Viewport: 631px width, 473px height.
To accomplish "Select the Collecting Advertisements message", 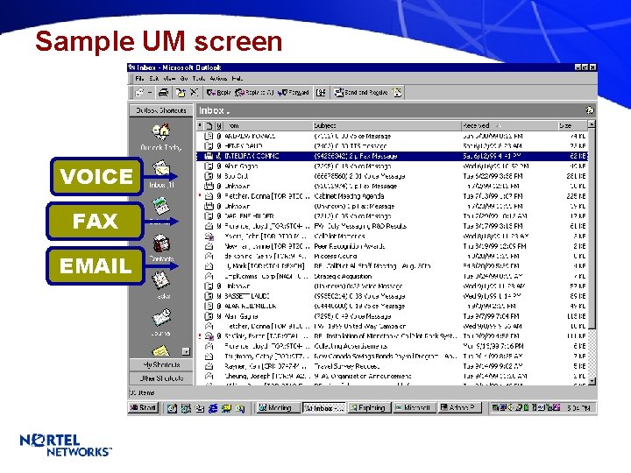I will click(x=392, y=346).
